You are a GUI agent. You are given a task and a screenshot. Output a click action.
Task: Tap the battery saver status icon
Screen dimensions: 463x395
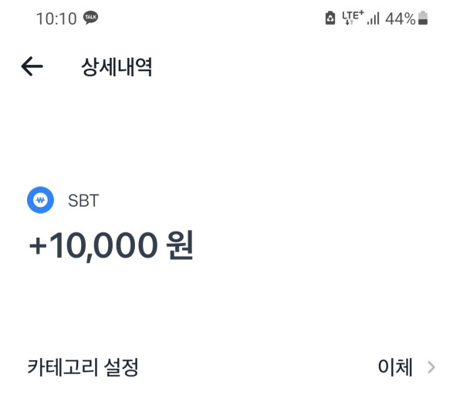(x=330, y=19)
